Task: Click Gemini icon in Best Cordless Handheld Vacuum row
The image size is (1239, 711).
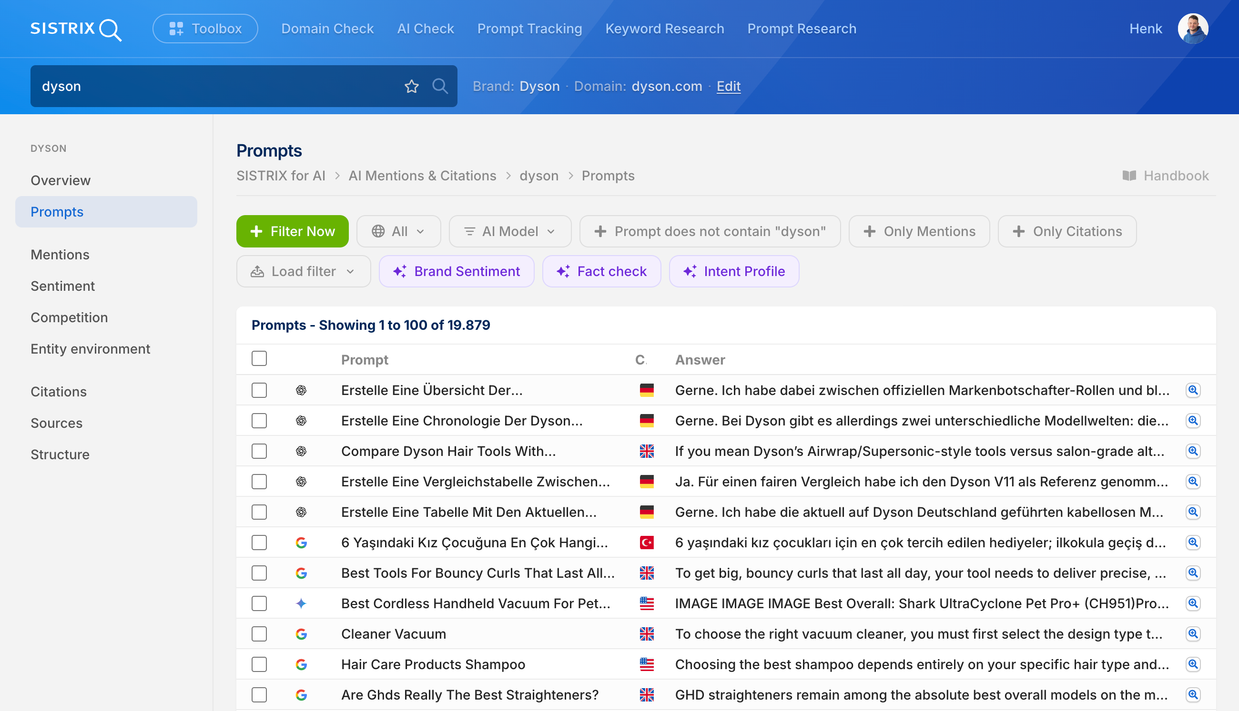Action: click(x=301, y=603)
